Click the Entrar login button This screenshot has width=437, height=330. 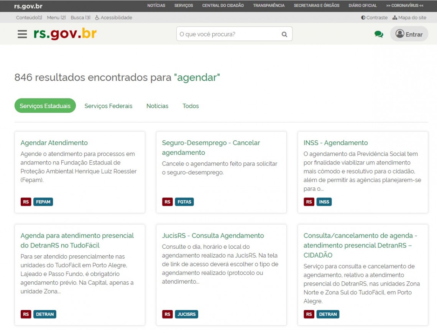[409, 34]
